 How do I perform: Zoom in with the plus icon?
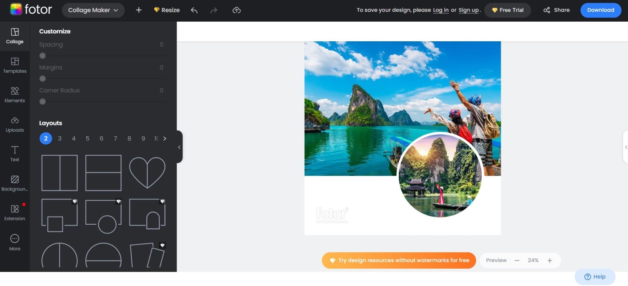coord(549,260)
